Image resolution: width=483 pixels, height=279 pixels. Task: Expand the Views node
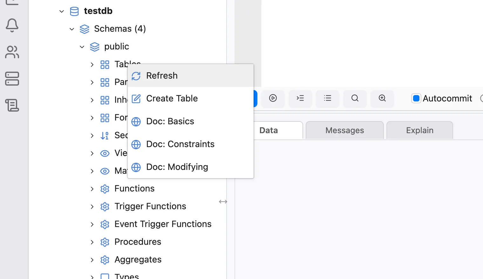[92, 153]
